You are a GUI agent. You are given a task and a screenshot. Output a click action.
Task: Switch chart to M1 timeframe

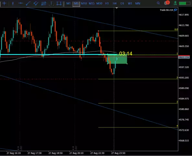click(68, 4)
